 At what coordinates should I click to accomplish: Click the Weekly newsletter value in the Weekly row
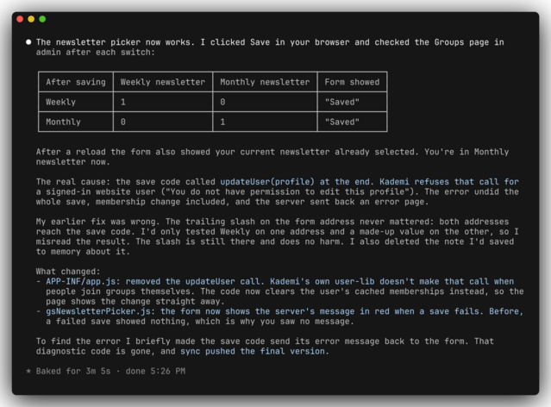pyautogui.click(x=163, y=102)
